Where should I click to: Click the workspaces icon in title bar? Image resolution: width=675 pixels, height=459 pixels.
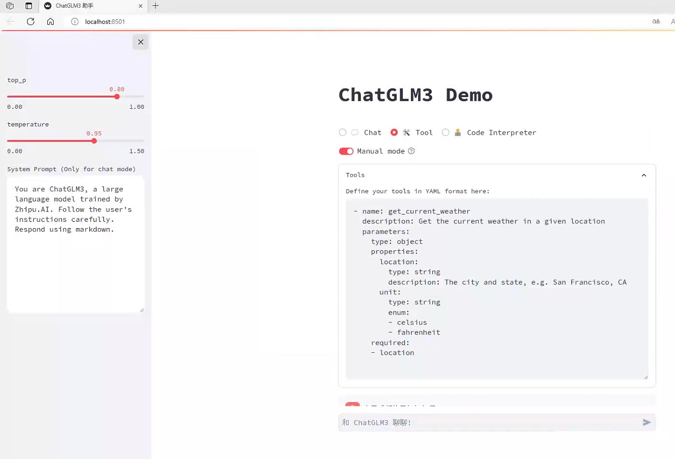click(10, 6)
